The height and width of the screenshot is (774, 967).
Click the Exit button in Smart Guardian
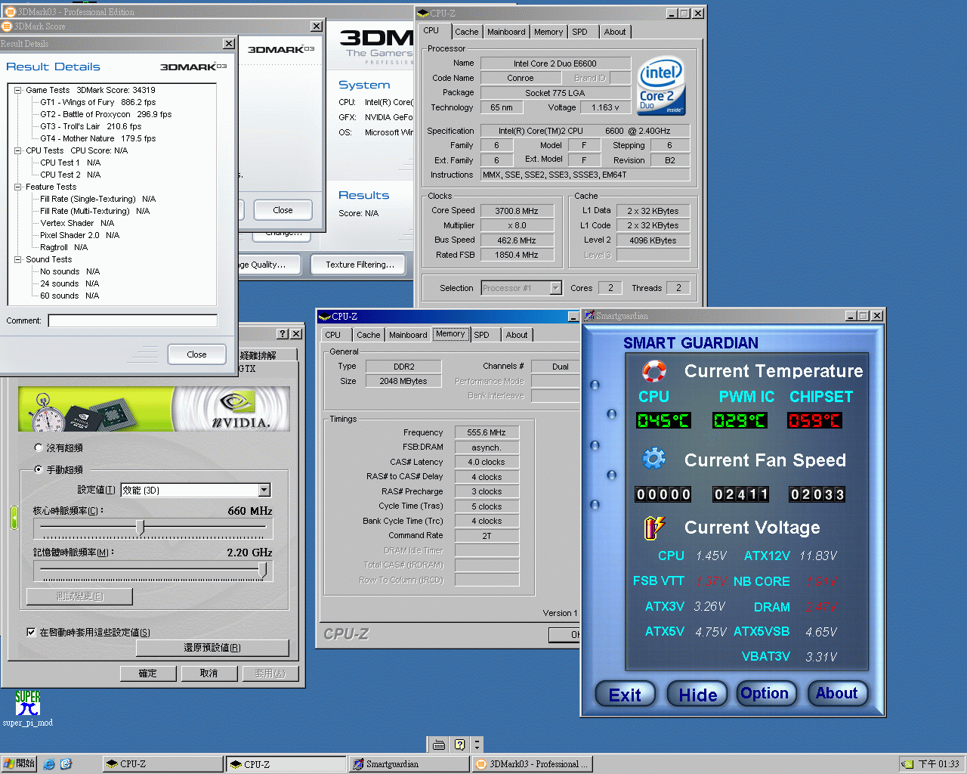tap(625, 695)
